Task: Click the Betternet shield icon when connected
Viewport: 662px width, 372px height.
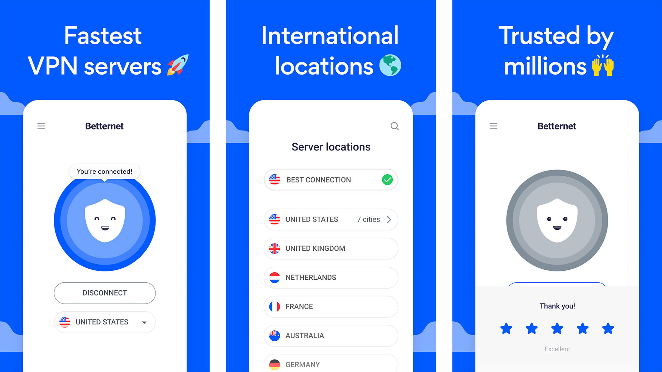Action: pos(104,223)
